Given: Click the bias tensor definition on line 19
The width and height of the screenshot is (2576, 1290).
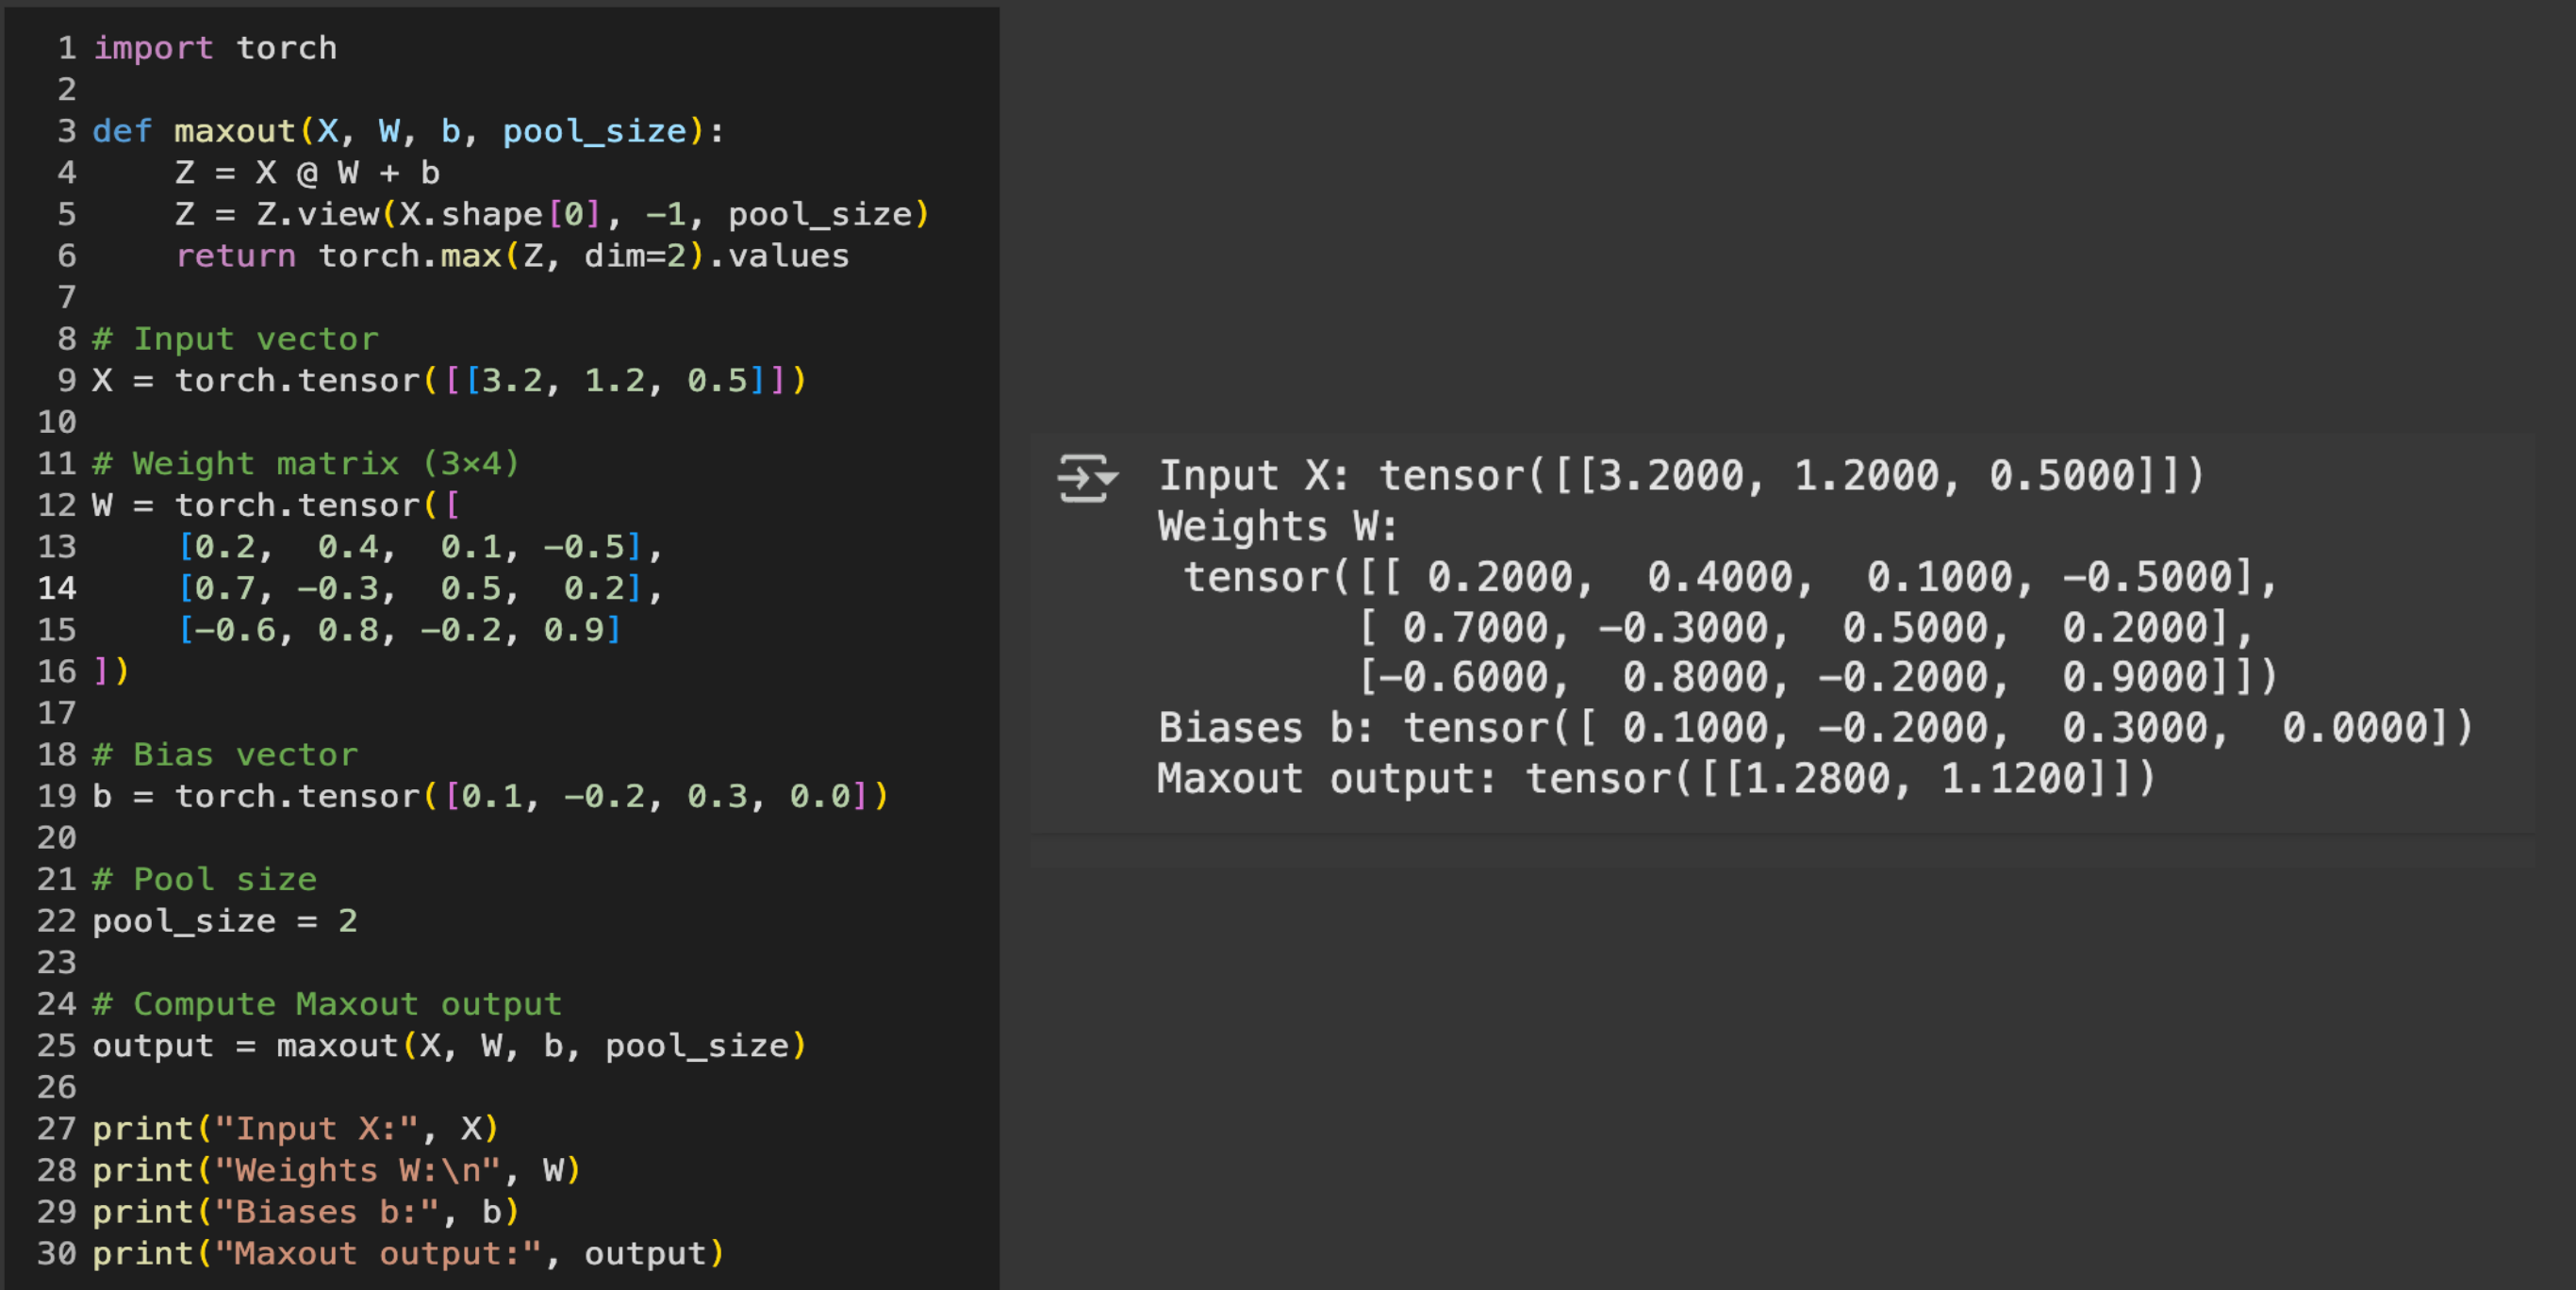Looking at the screenshot, I should 490,796.
